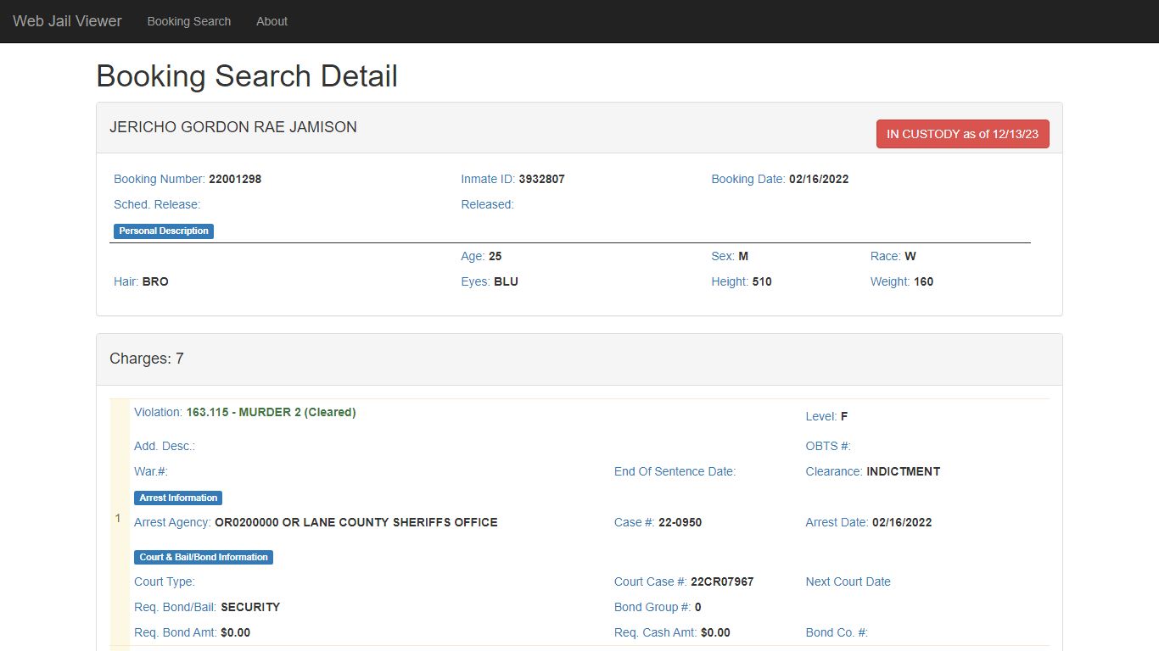Select booking date 02/16/2022 in header
Screen dimensions: 1159x651
[819, 179]
